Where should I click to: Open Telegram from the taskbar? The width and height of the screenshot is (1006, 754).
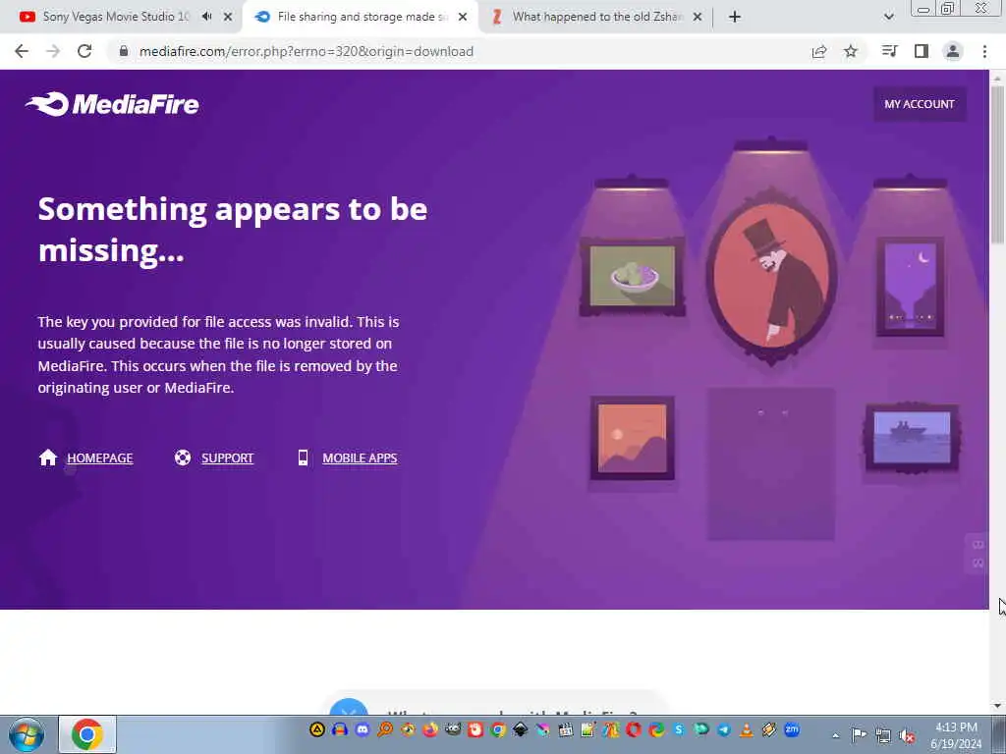pos(724,729)
